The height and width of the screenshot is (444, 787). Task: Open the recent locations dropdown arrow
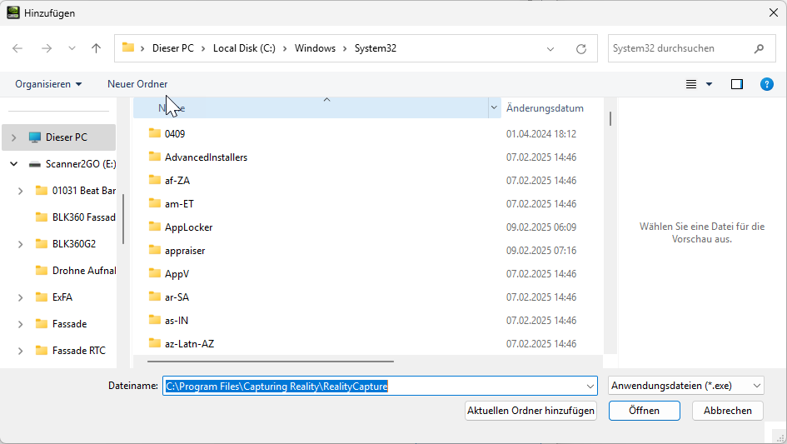[x=72, y=48]
